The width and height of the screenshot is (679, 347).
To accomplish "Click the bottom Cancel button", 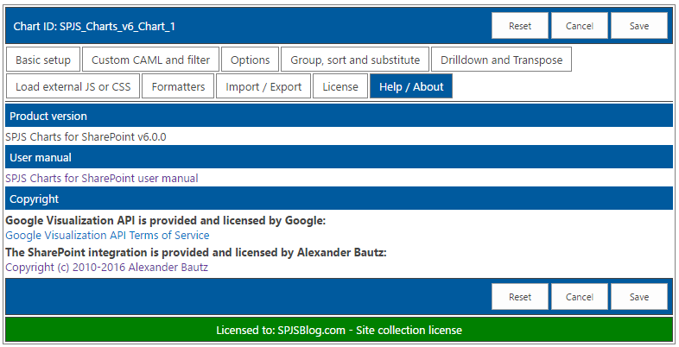I will pyautogui.click(x=580, y=297).
